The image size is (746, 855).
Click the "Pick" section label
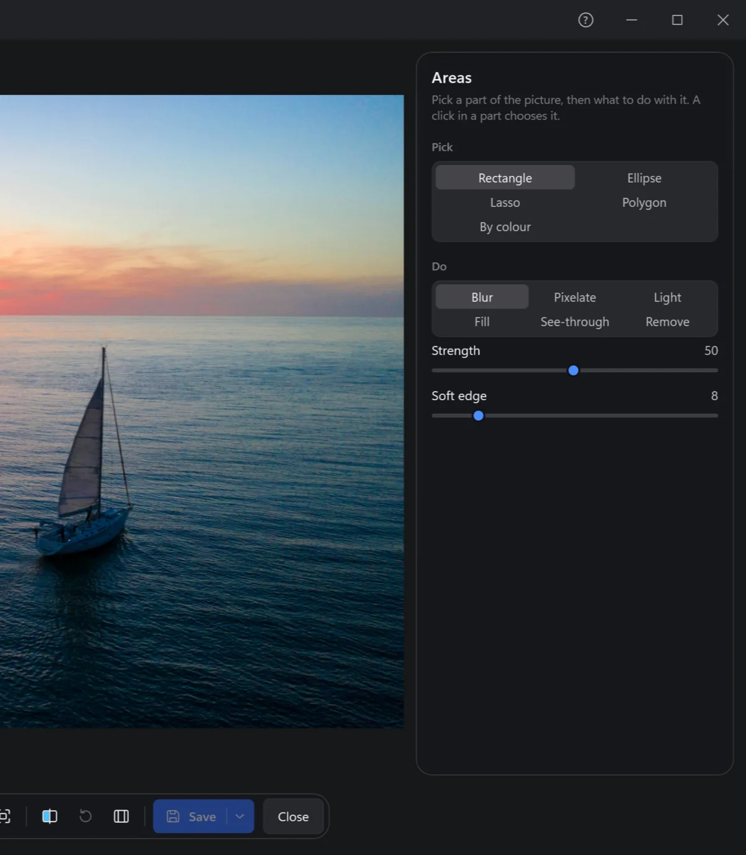442,147
